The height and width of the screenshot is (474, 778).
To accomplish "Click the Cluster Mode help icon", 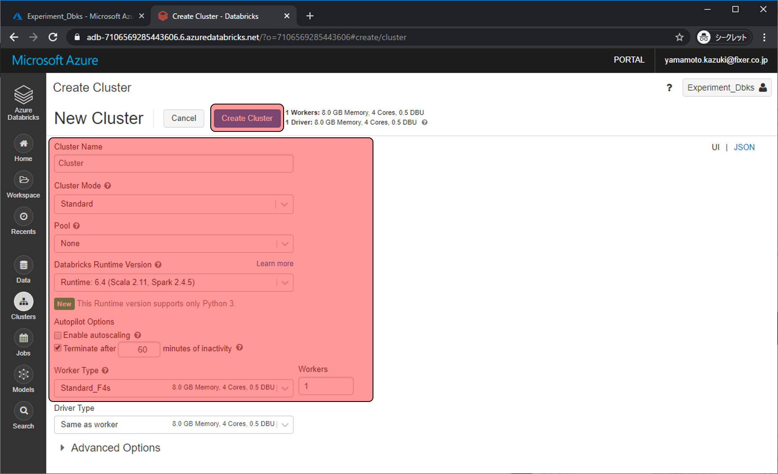I will point(107,186).
